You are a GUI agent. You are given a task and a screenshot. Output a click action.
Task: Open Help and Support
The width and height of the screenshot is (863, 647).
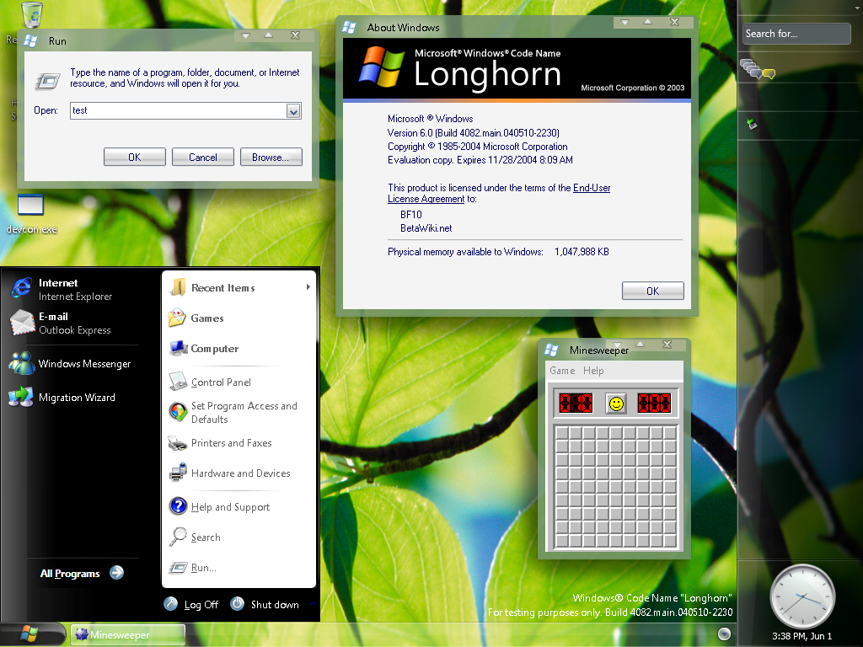point(229,507)
